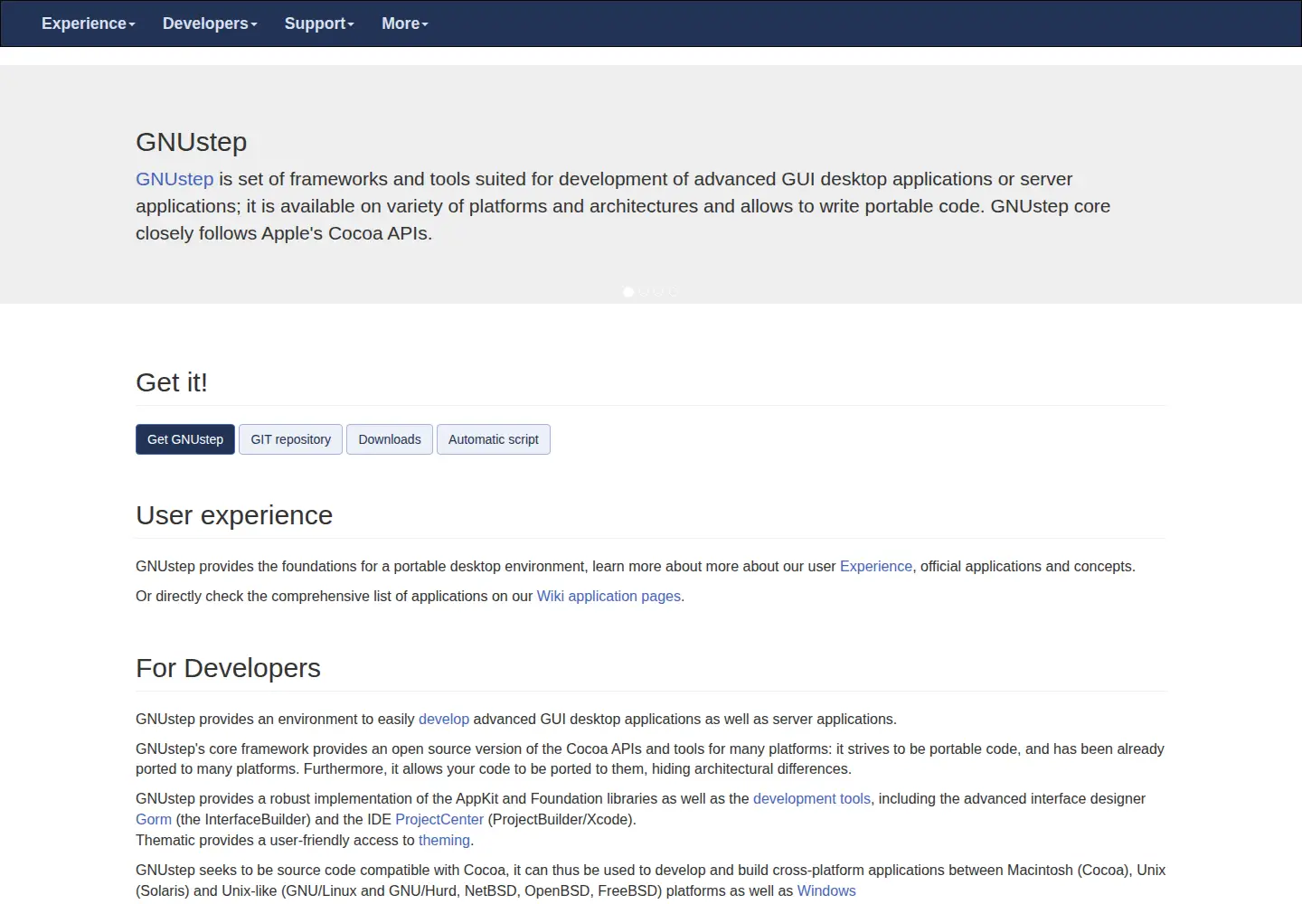This screenshot has width=1302, height=904.
Task: Click the large 'GNUstep' banner heading
Action: (x=192, y=142)
